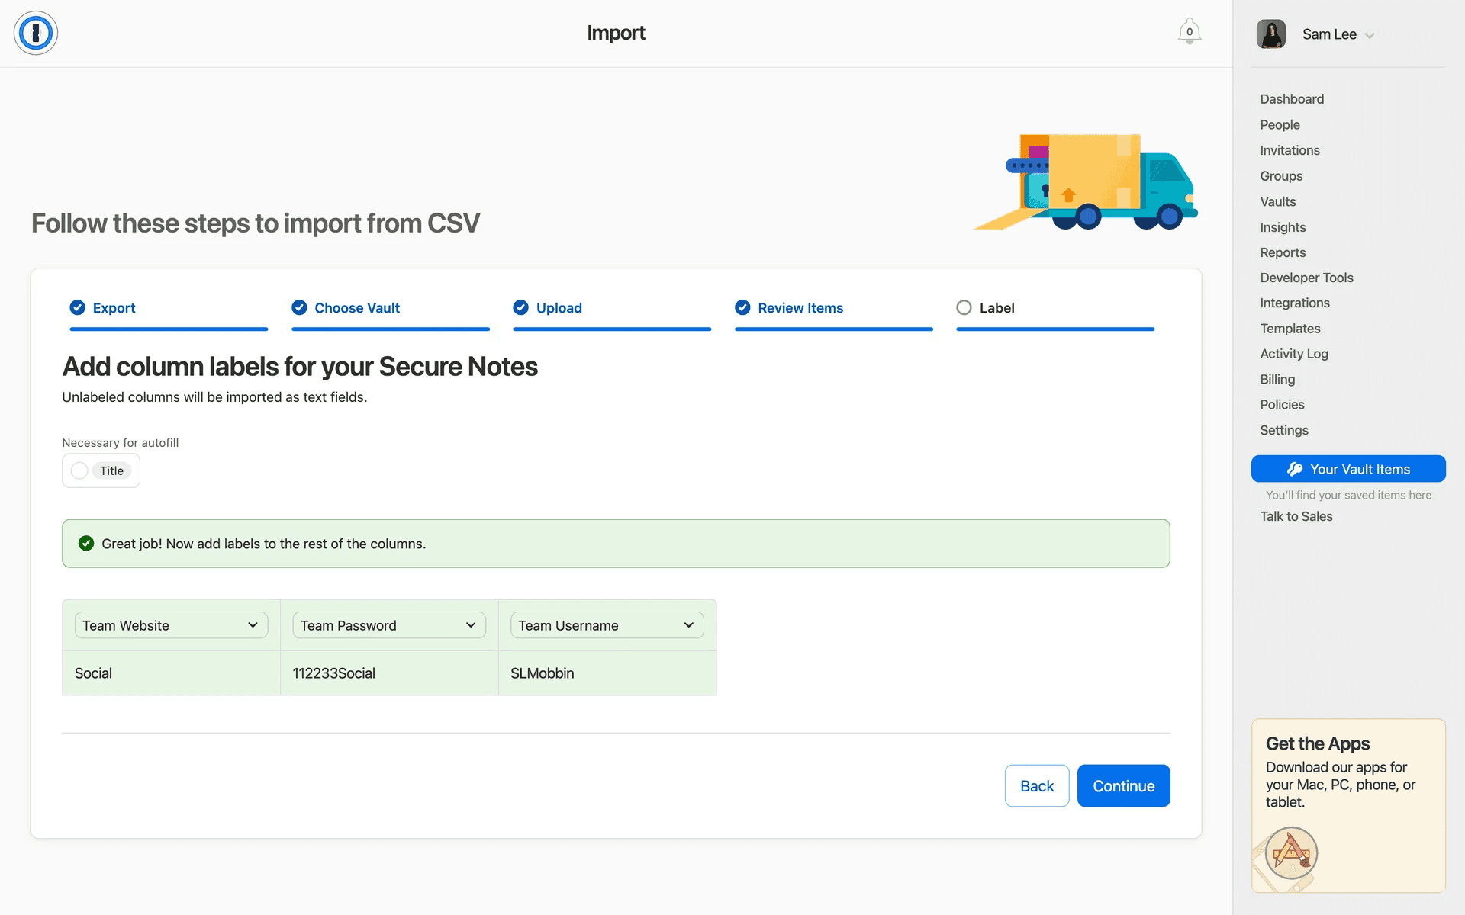This screenshot has height=915, width=1465.
Task: Select the Label step radio circle
Action: (x=964, y=307)
